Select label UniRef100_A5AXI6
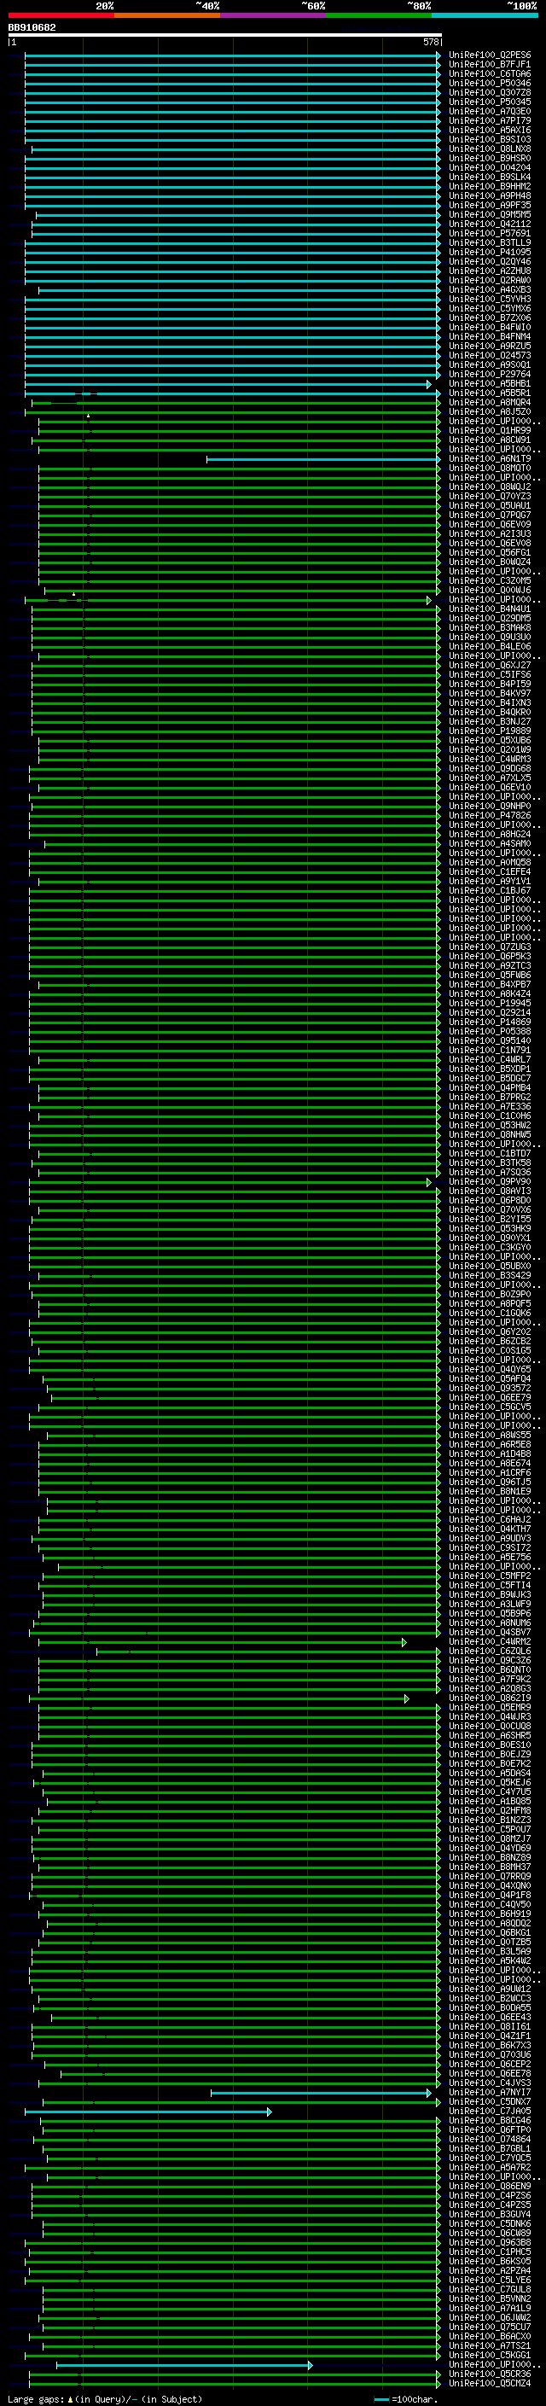Image resolution: width=546 pixels, height=2406 pixels. 490,130
